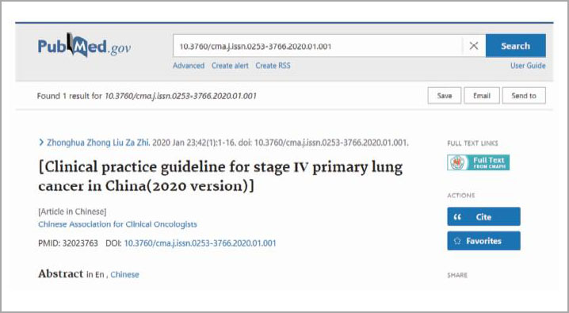Clear the search box with X icon
The width and height of the screenshot is (569, 313).
click(x=474, y=46)
